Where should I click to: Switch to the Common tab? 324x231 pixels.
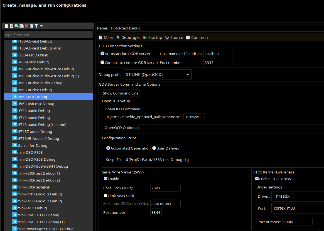click(197, 38)
